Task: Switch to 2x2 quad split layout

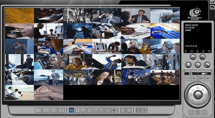Action: point(77,110)
